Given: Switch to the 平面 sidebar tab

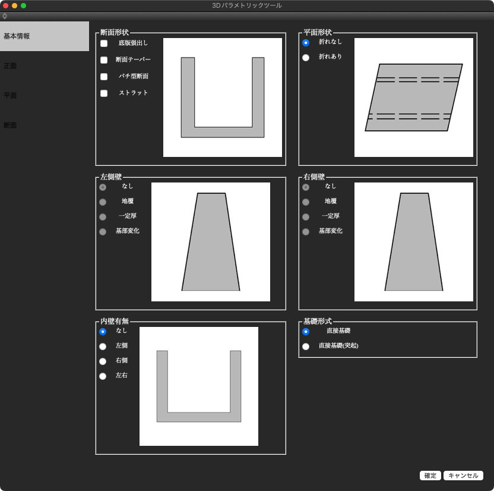Looking at the screenshot, I should tap(10, 96).
